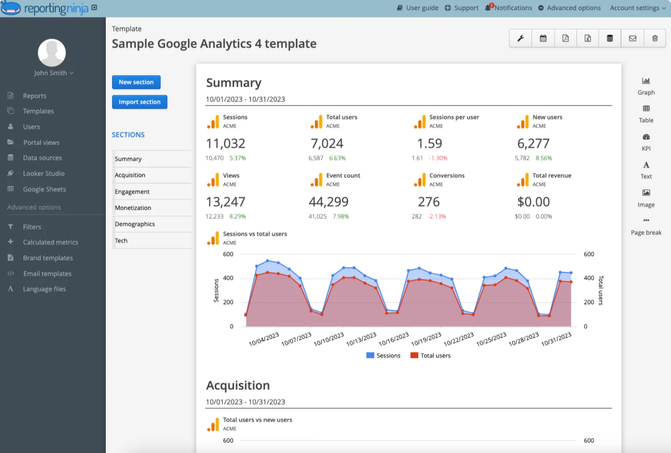
Task: Click the Total users KPI value 7,024
Action: (x=327, y=144)
